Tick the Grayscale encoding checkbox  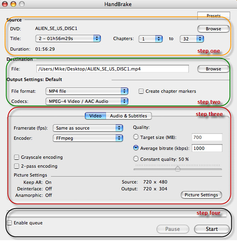click(x=17, y=157)
